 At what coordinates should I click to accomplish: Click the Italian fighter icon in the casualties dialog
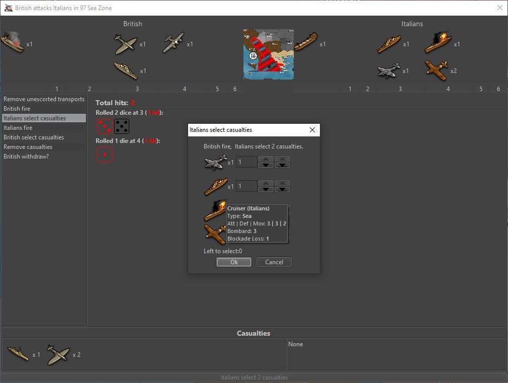214,235
